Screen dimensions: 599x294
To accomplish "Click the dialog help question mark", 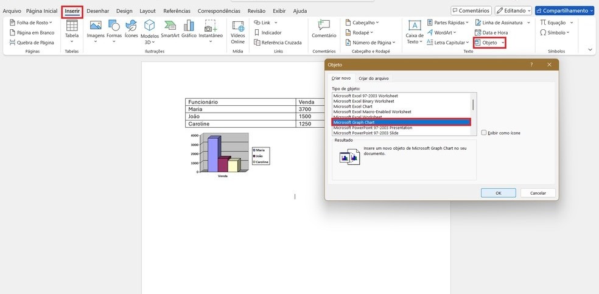I will 531,65.
